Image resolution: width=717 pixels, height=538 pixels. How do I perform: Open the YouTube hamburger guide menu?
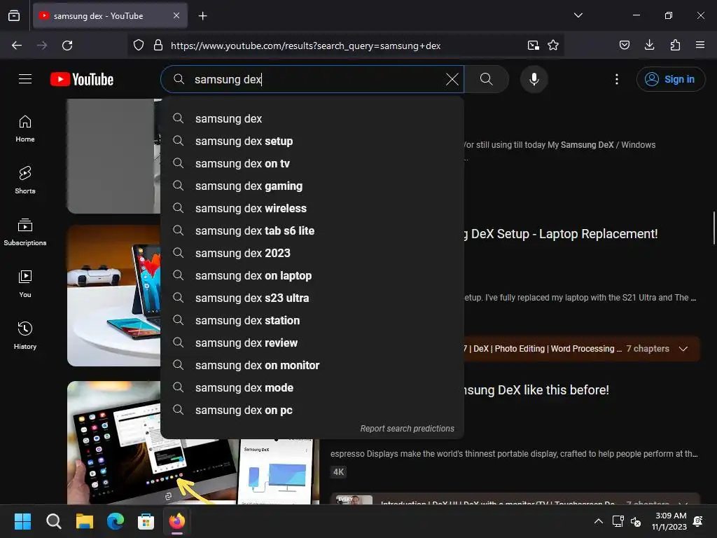[25, 79]
